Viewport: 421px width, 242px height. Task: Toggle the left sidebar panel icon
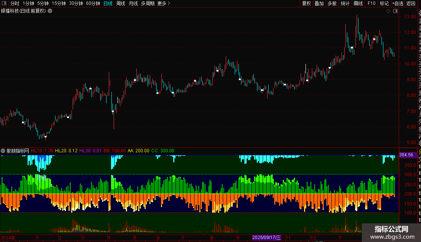(4, 3)
